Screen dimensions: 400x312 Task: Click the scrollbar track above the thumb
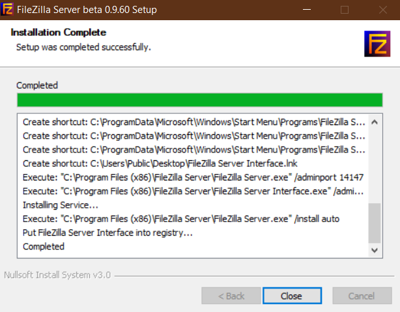(375, 166)
